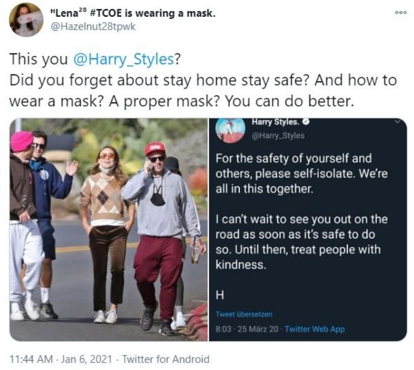Open the three-dot more options menu
Image resolution: width=414 pixels, height=370 pixels.
point(401,12)
